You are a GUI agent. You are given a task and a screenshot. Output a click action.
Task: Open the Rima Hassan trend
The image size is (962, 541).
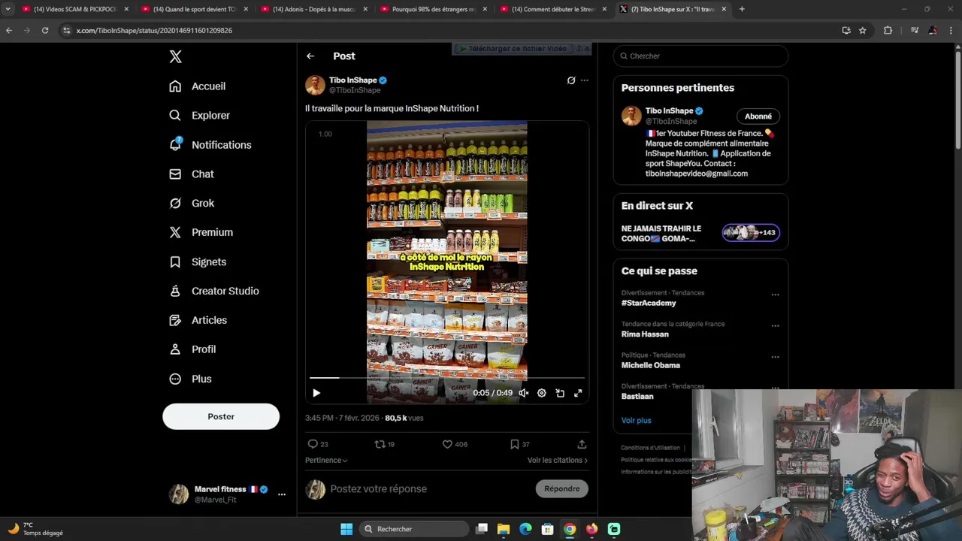[645, 334]
